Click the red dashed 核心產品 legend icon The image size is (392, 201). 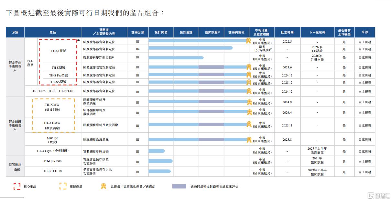17,186
